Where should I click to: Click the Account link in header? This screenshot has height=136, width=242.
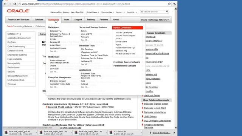tap(66, 12)
